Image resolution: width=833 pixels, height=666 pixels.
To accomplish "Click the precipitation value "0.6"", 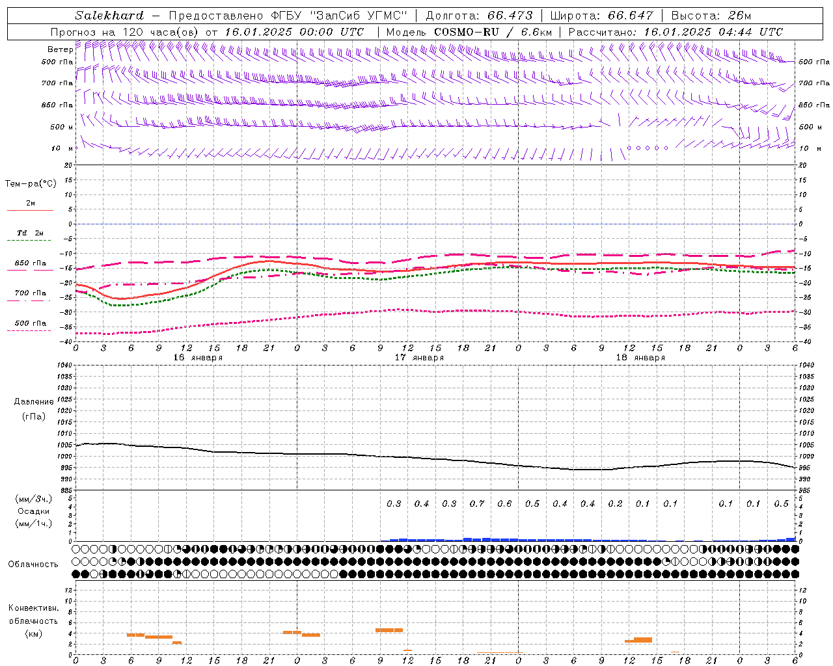I will [x=504, y=504].
